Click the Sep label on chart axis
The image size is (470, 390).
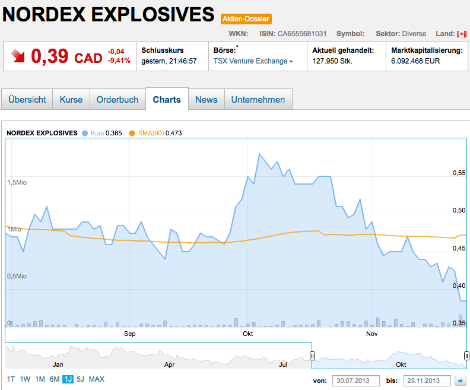130,334
